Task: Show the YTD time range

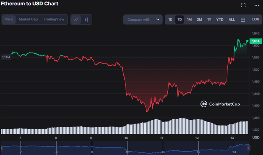Action: (x=220, y=20)
